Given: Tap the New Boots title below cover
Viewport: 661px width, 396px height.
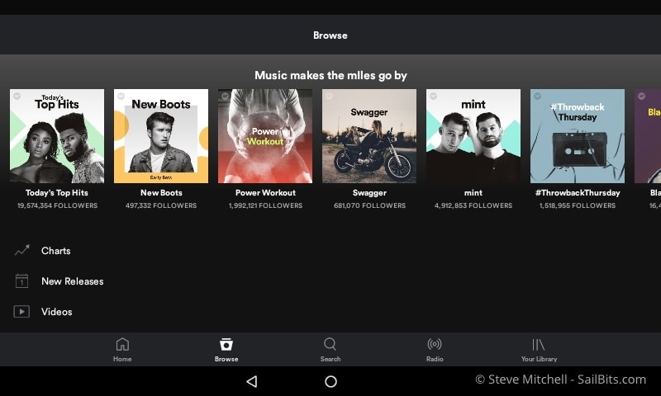Looking at the screenshot, I should pyautogui.click(x=161, y=193).
